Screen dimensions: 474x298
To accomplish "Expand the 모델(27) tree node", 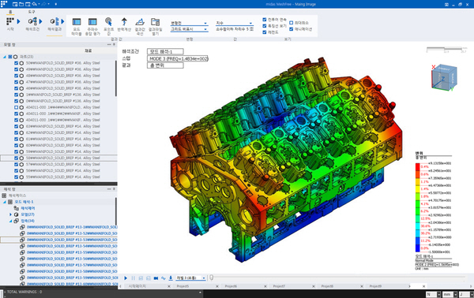I will (10, 214).
